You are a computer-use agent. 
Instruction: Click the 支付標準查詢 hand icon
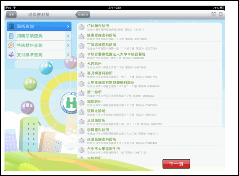point(11,55)
